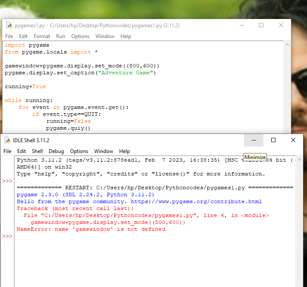Click the NameError message line in the shell
Screen dimensions: 307x287
91,229
